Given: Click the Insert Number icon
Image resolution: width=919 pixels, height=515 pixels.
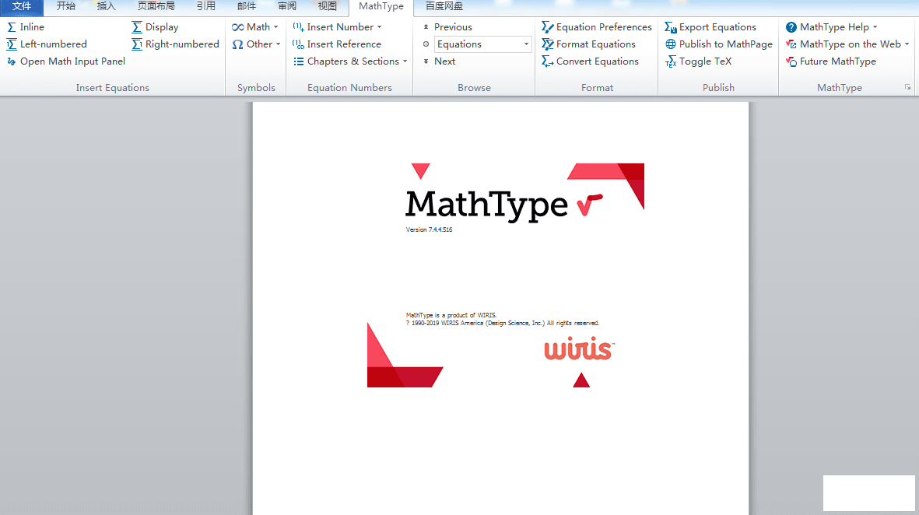Looking at the screenshot, I should click(298, 27).
